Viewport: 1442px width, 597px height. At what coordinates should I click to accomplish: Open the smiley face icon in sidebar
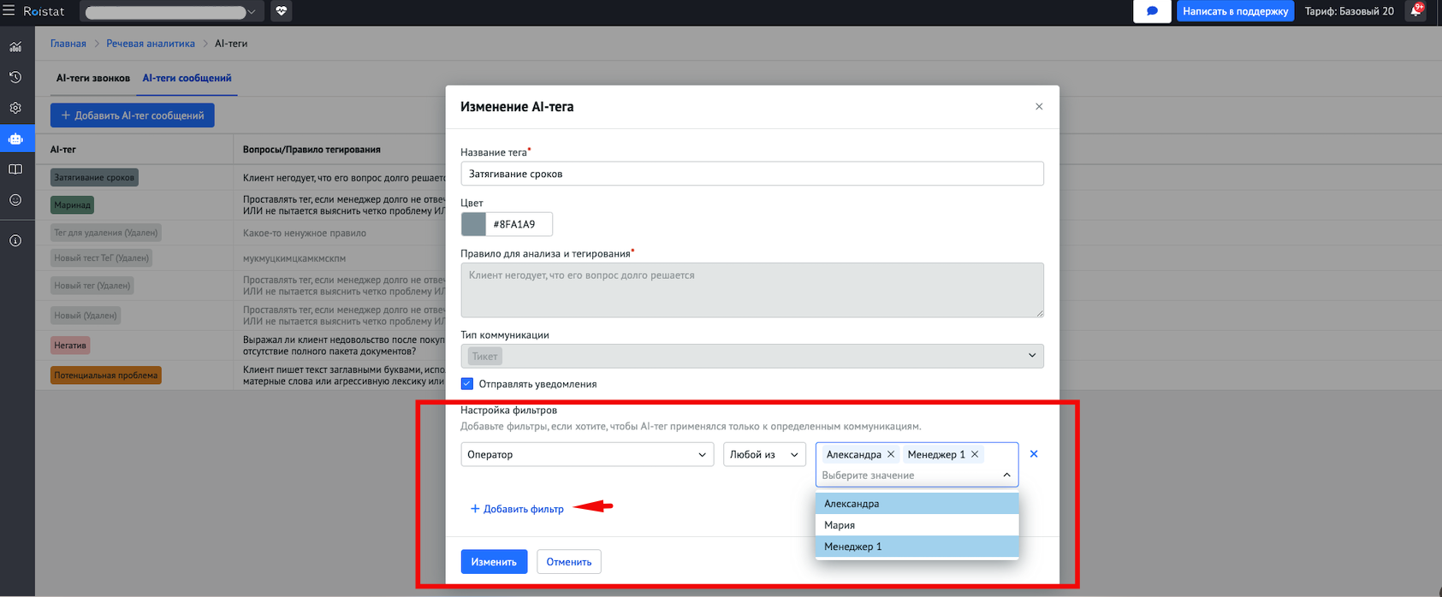pos(15,200)
